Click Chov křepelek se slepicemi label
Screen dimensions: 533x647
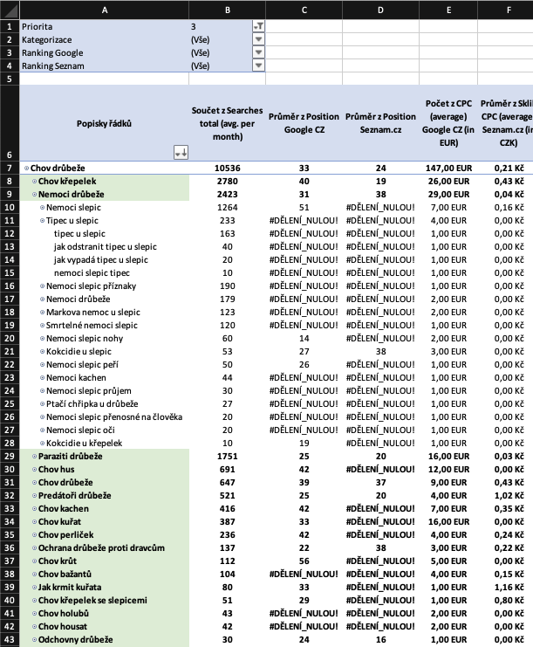92,601
